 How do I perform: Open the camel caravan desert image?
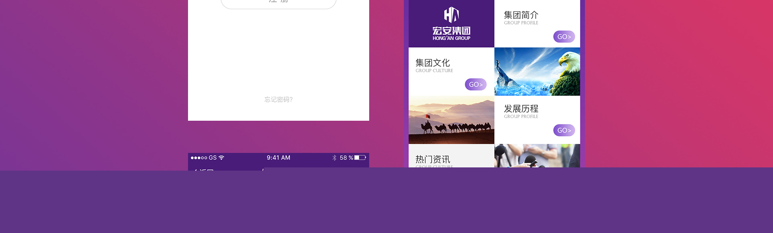click(451, 120)
